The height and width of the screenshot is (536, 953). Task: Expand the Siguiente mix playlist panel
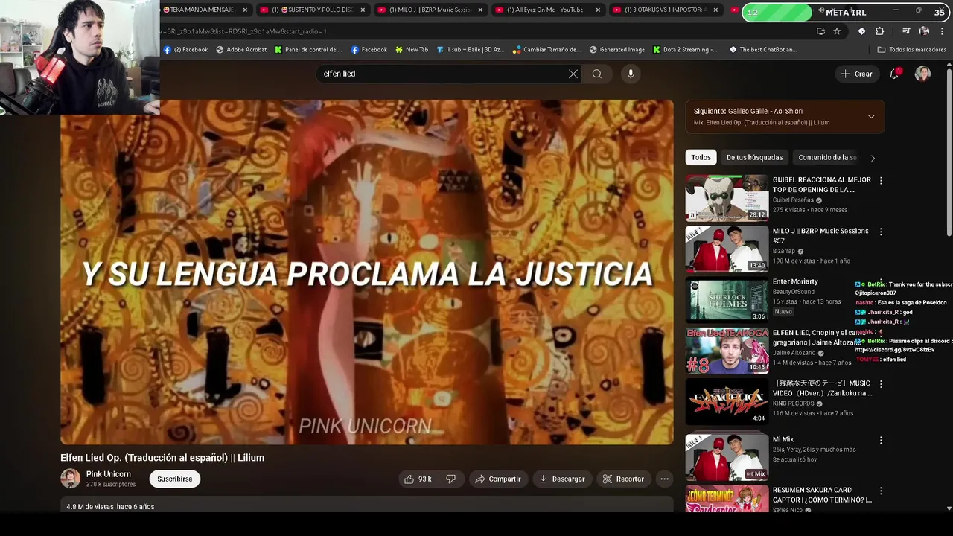pos(871,116)
